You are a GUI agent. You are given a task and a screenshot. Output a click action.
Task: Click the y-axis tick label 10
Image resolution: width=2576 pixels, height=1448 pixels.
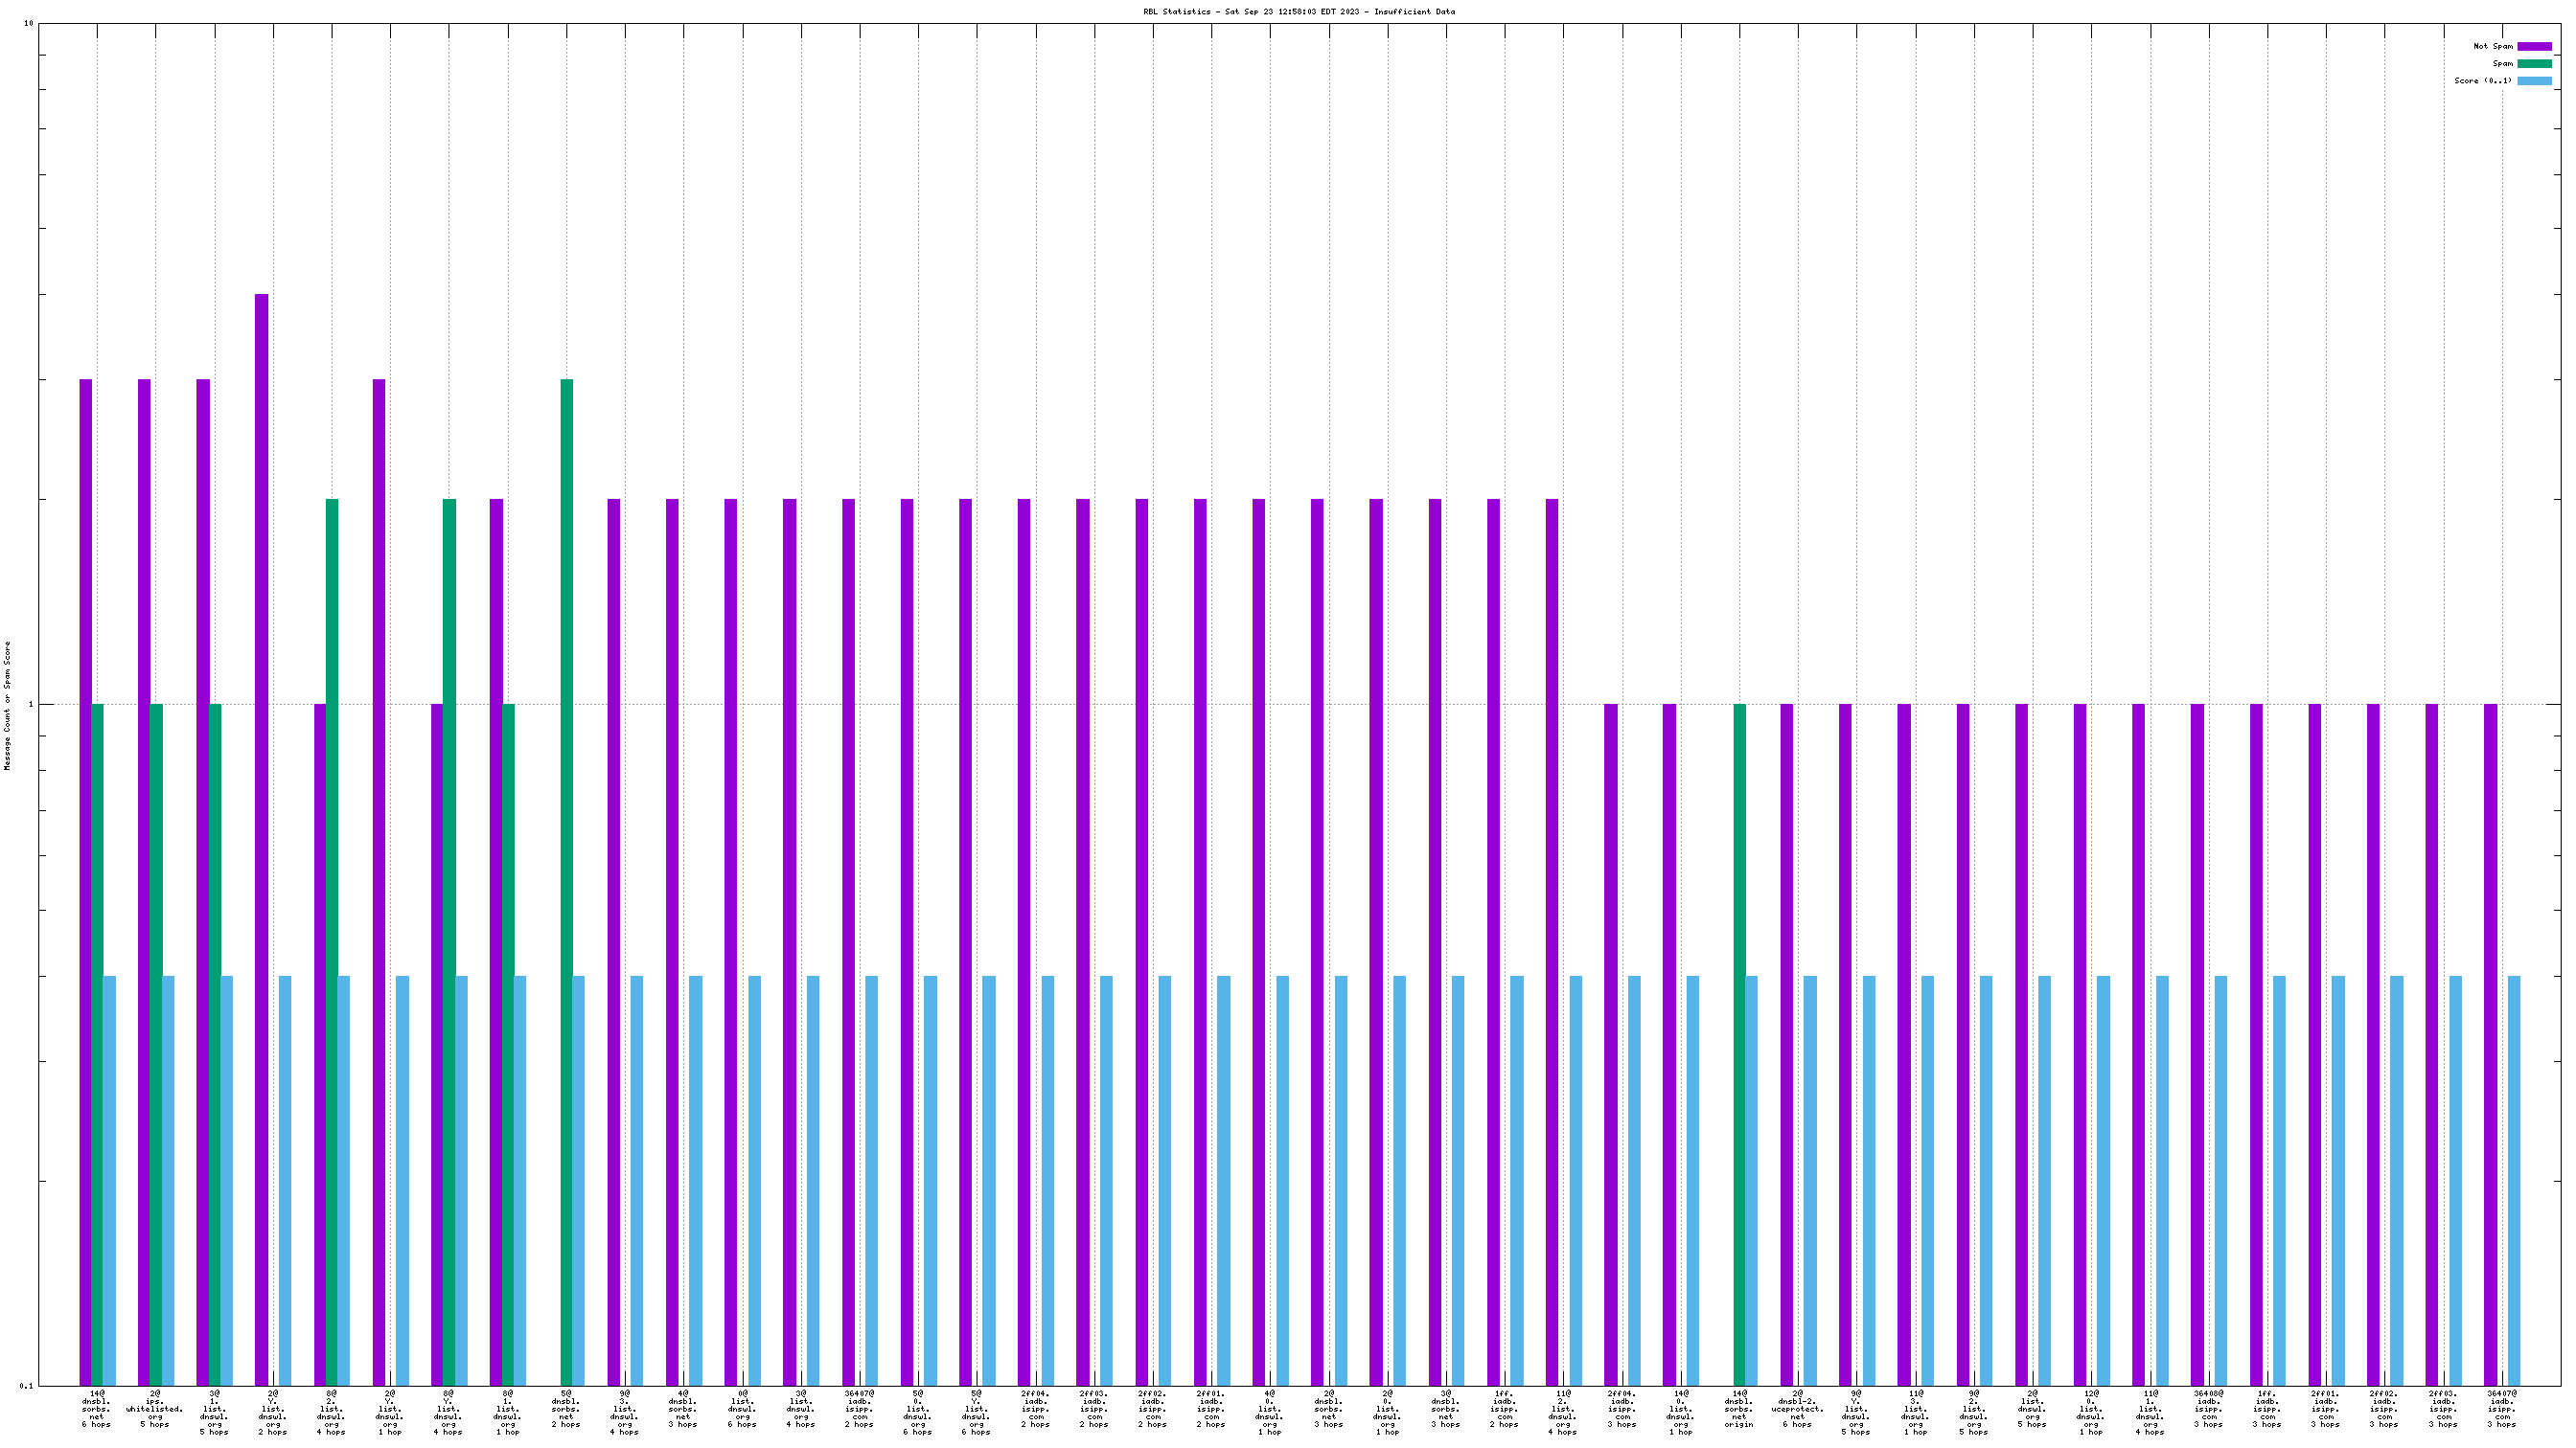[x=28, y=23]
